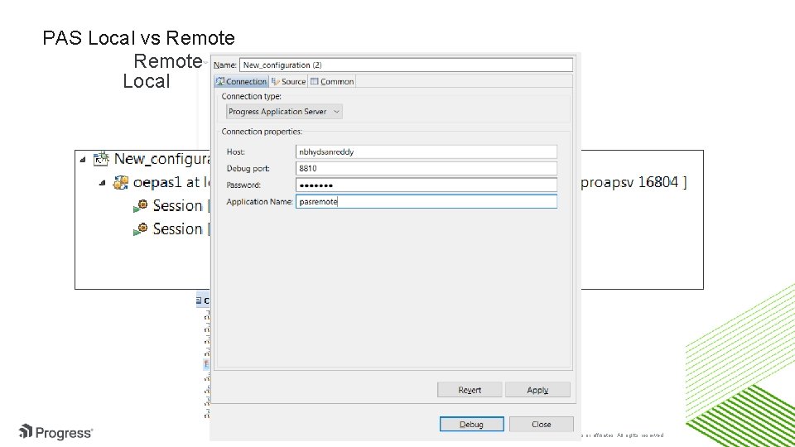Click the Local label text
795x447 pixels.
coord(146,82)
